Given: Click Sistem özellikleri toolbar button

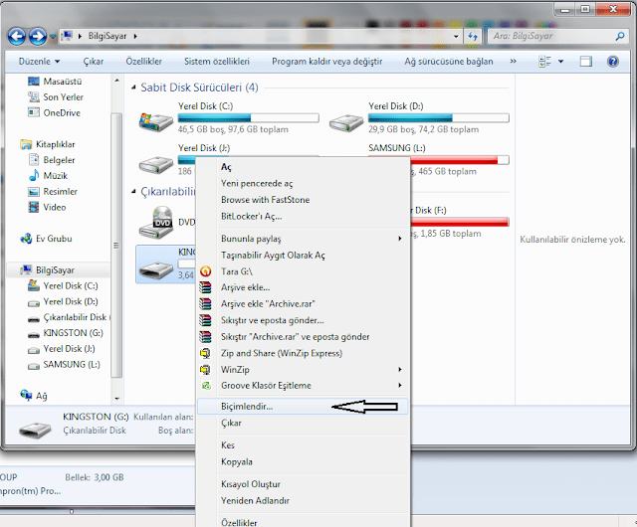Looking at the screenshot, I should [217, 62].
